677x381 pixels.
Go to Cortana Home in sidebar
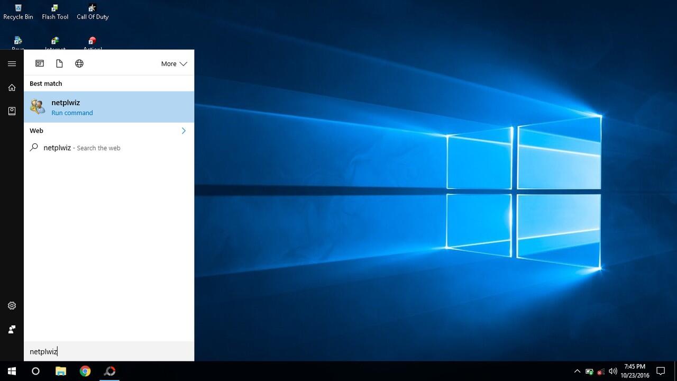(12, 87)
